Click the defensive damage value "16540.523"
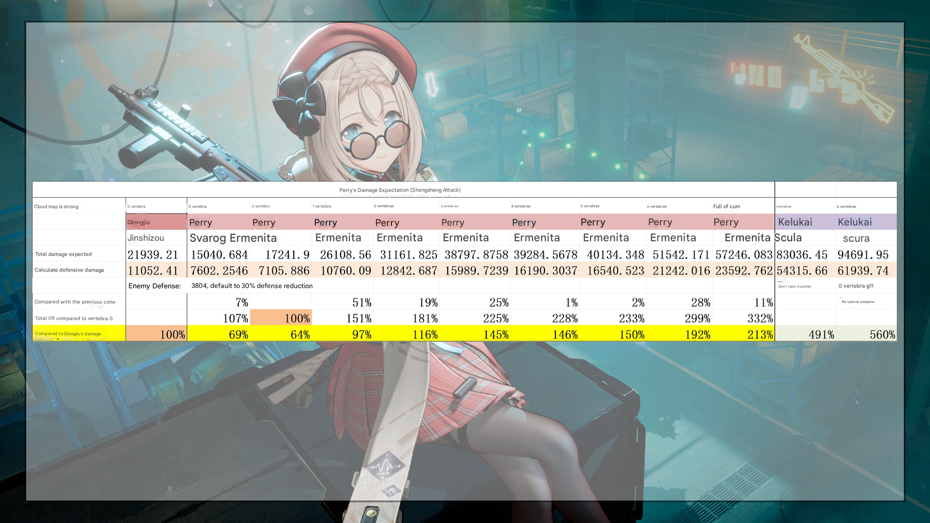This screenshot has width=930, height=523. [616, 271]
